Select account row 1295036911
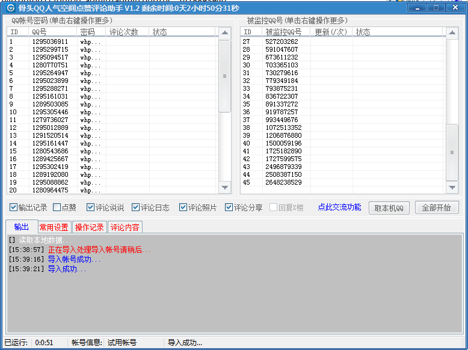468x350 pixels. pos(112,41)
